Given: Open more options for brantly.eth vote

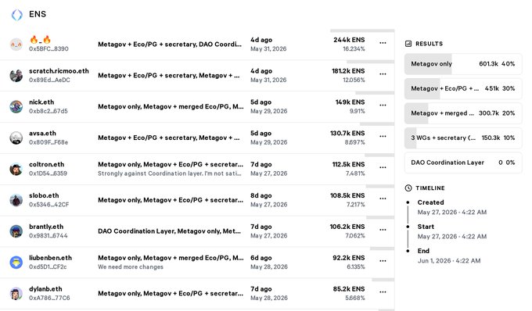Looking at the screenshot, I should point(383,230).
